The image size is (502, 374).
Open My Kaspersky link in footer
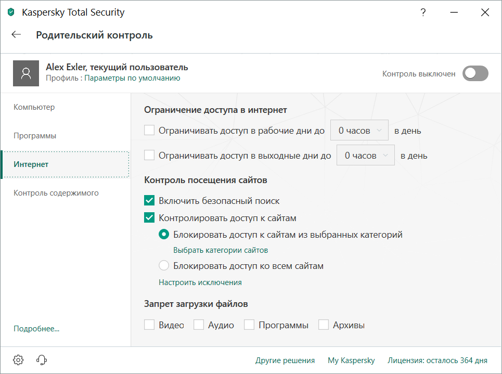351,360
